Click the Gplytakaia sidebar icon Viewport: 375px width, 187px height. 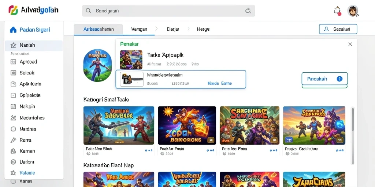(x=14, y=95)
